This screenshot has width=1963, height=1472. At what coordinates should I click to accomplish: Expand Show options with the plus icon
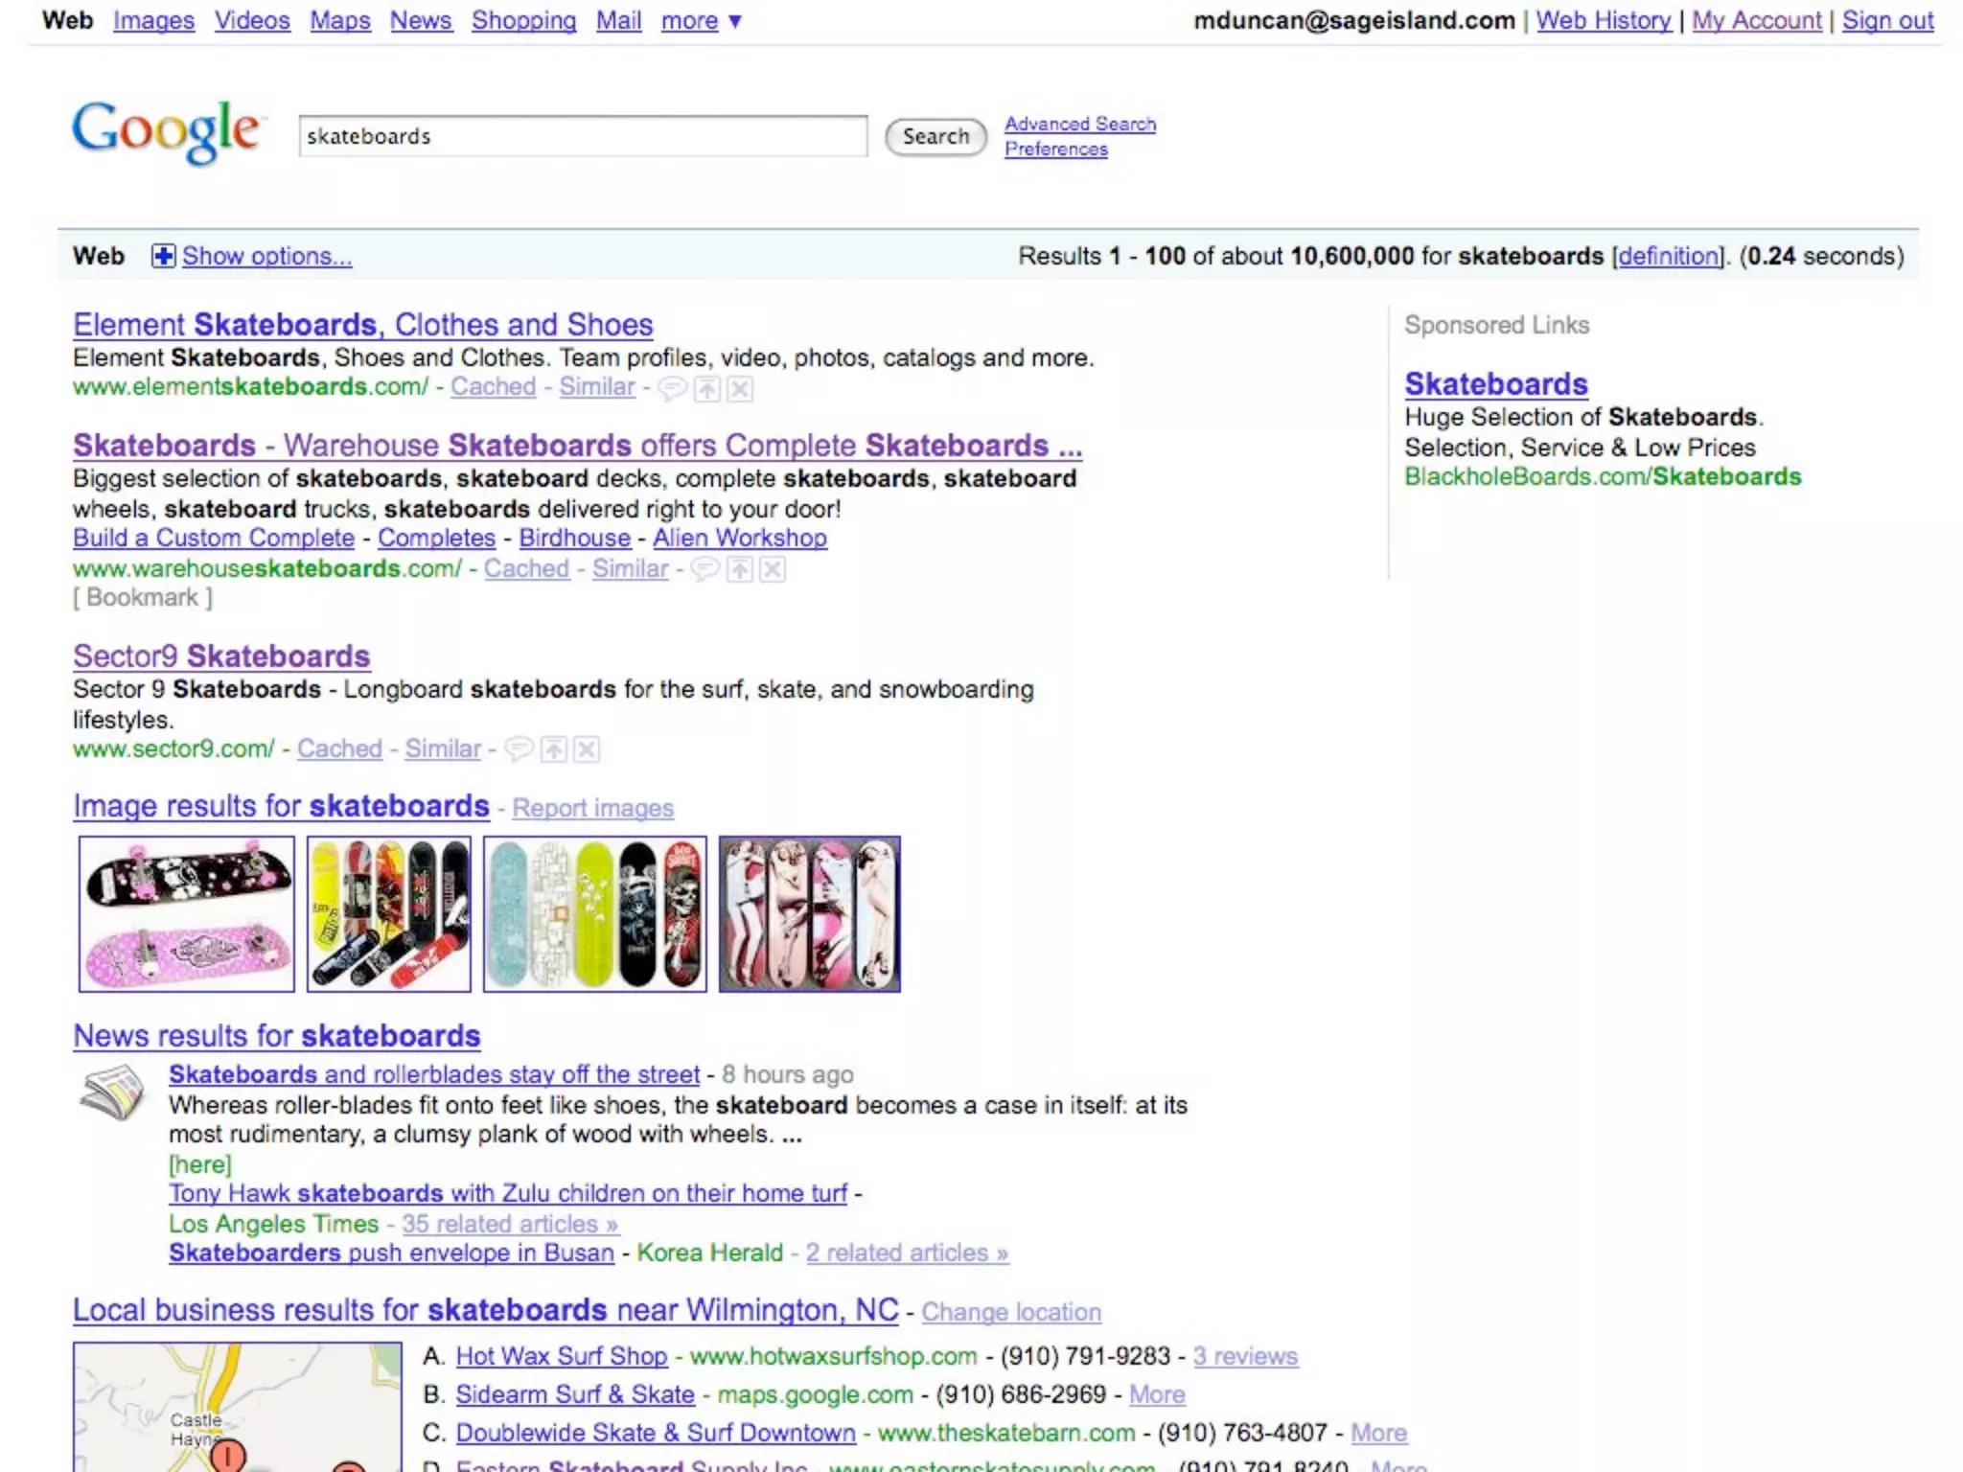pyautogui.click(x=164, y=256)
